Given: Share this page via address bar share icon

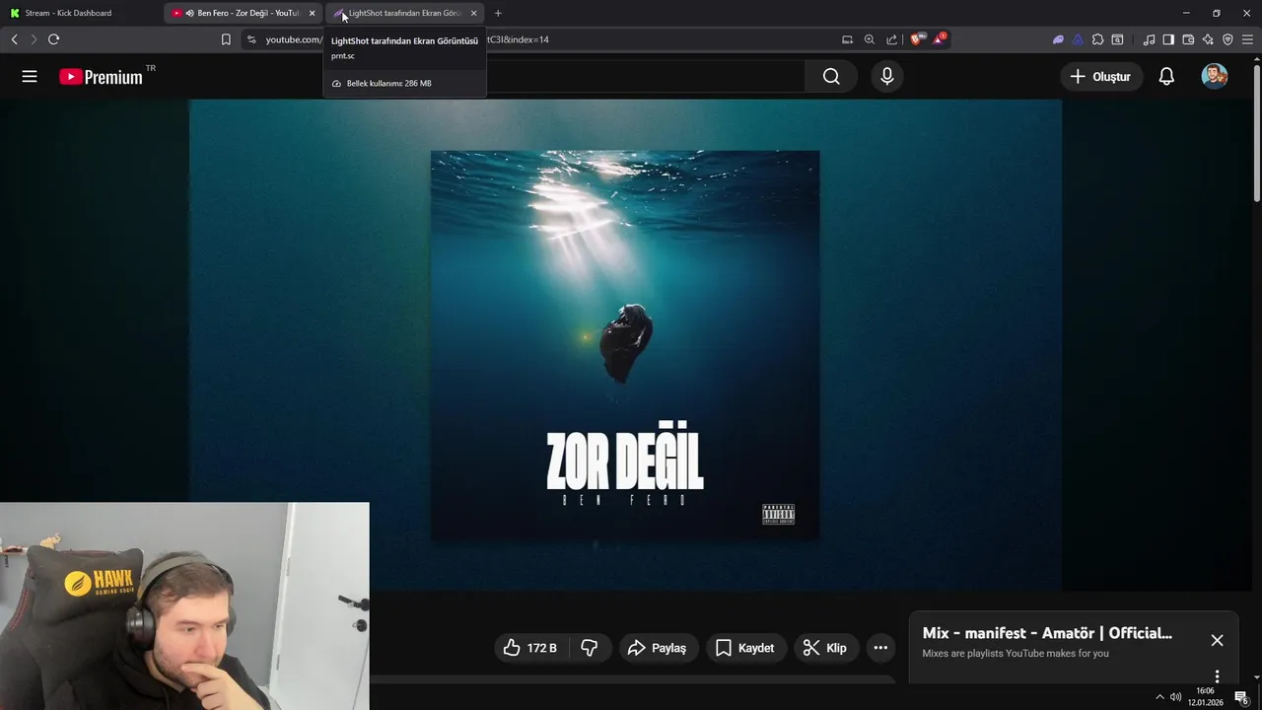Looking at the screenshot, I should click(892, 39).
